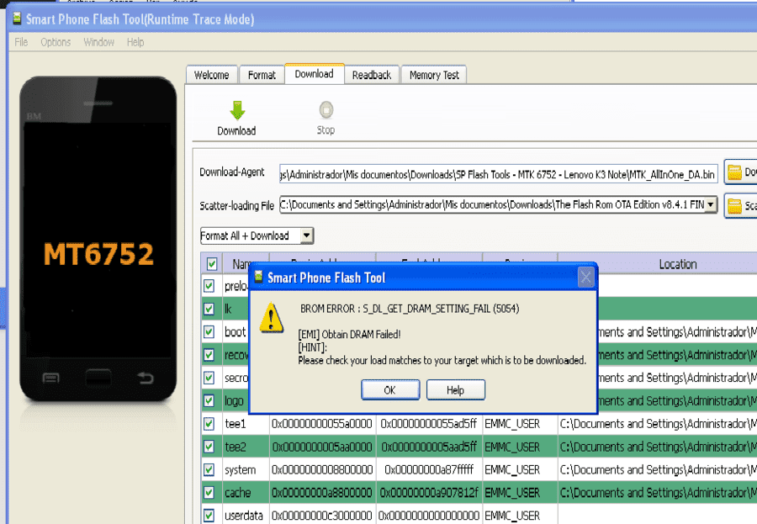Open the Options menu

coord(56,43)
